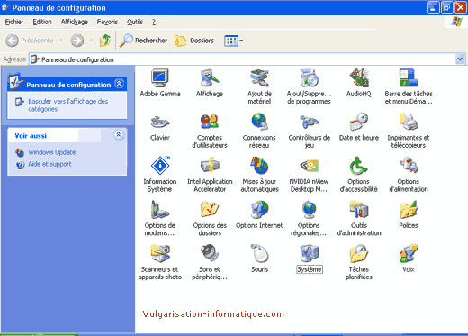
Task: Open Date et heure icon
Action: tap(359, 123)
